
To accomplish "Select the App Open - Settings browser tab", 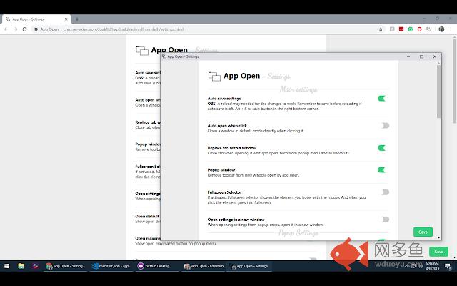I will [36, 19].
